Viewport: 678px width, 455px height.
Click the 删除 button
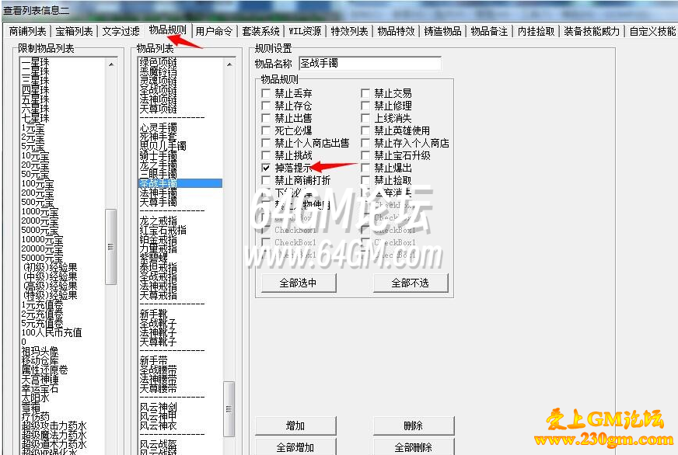tap(414, 425)
